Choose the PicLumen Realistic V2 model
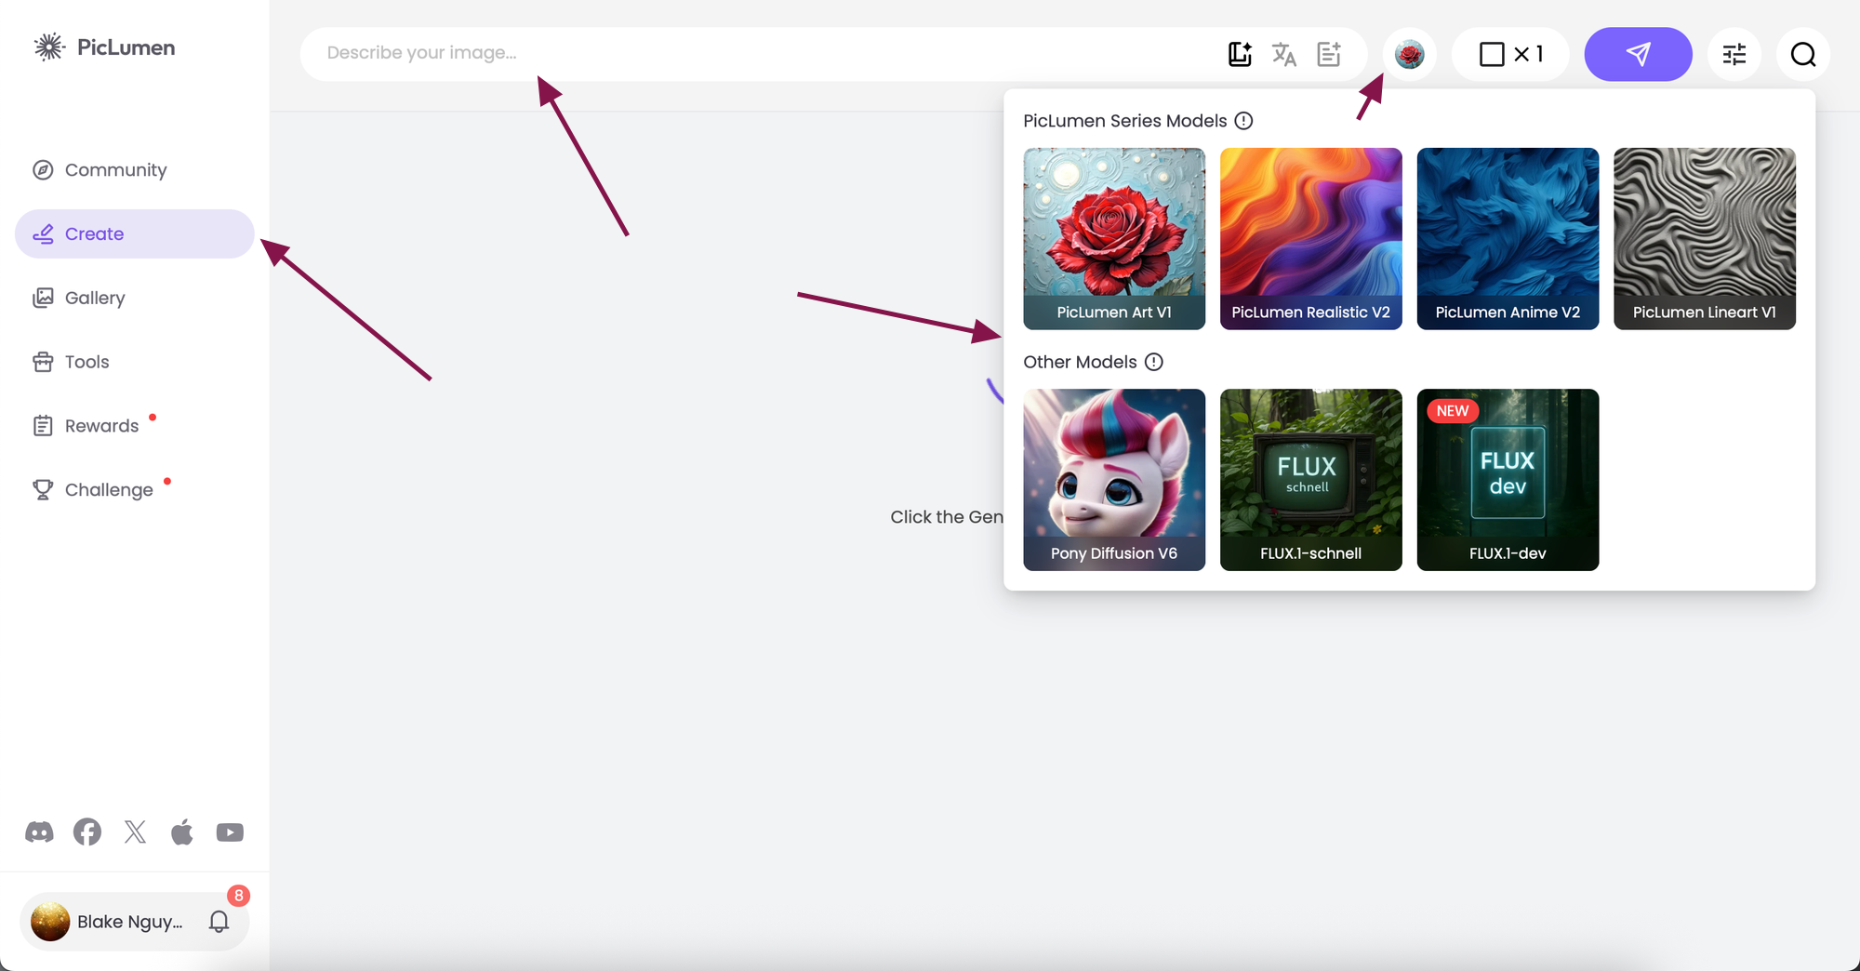This screenshot has height=971, width=1860. pos(1311,239)
